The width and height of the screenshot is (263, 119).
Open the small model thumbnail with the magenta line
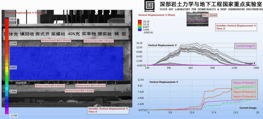click(197, 19)
